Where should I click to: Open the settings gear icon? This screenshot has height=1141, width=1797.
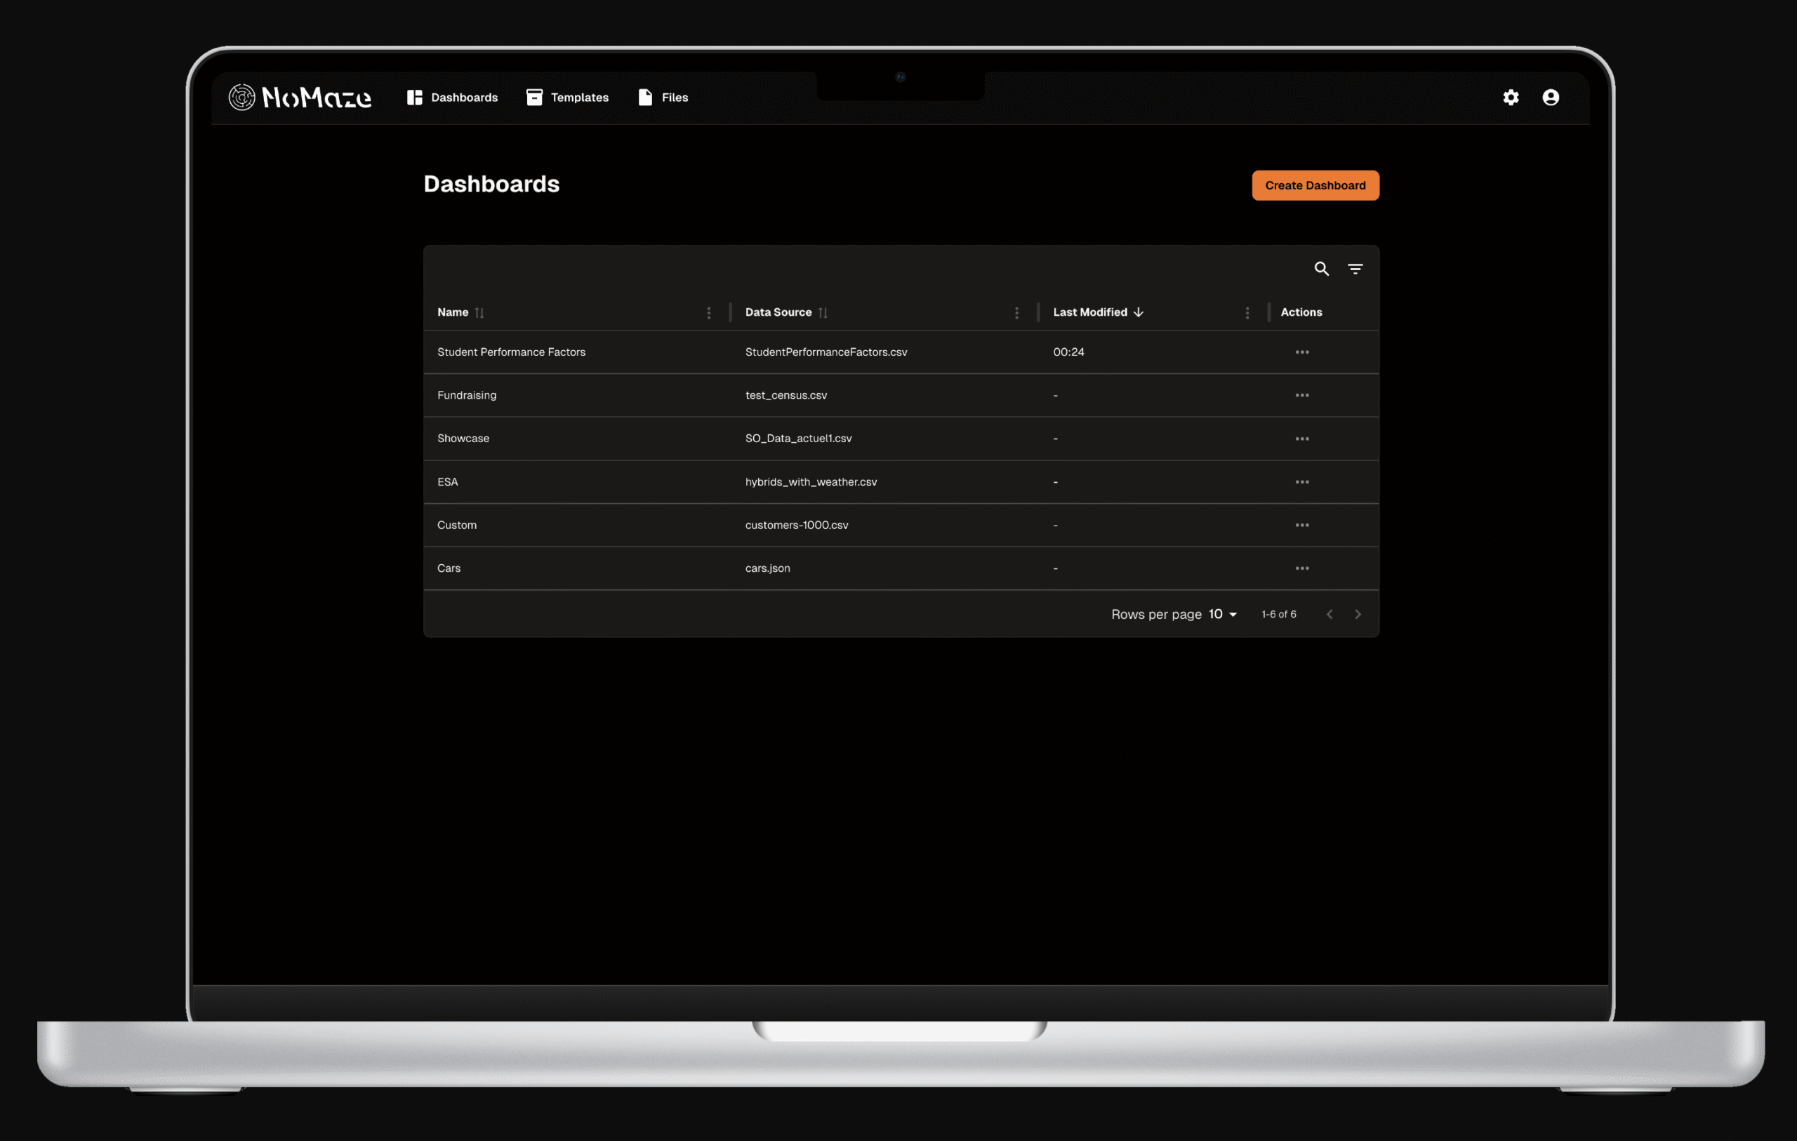pyautogui.click(x=1511, y=97)
